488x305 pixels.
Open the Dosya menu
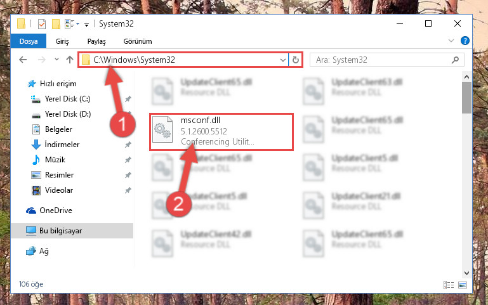click(29, 41)
